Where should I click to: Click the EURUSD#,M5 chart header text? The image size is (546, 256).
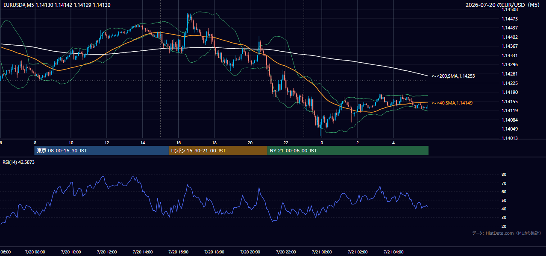click(x=57, y=5)
